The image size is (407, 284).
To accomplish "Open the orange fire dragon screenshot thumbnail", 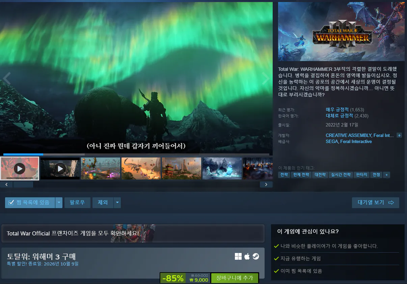I will click(x=141, y=168).
